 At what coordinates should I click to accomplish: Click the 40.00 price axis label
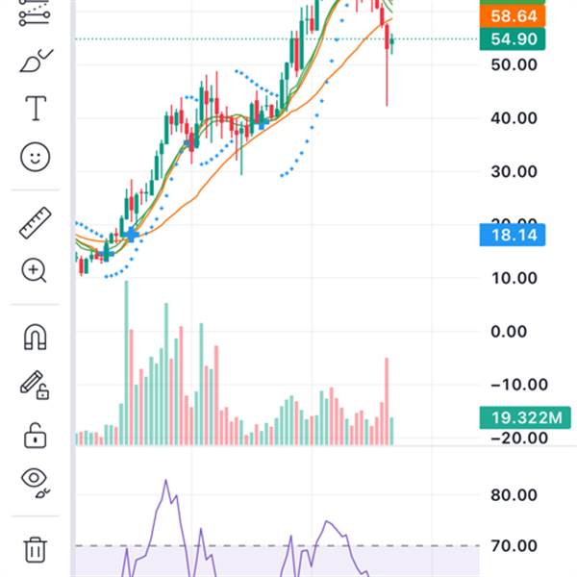[x=514, y=118]
